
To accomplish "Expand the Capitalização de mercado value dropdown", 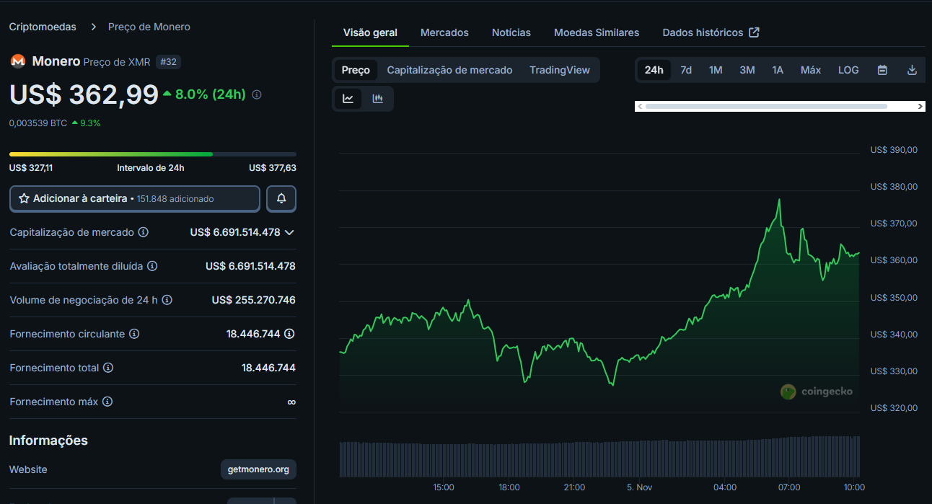I will [289, 232].
